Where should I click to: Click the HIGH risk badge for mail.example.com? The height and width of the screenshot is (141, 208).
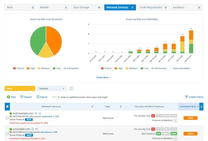click(190, 118)
